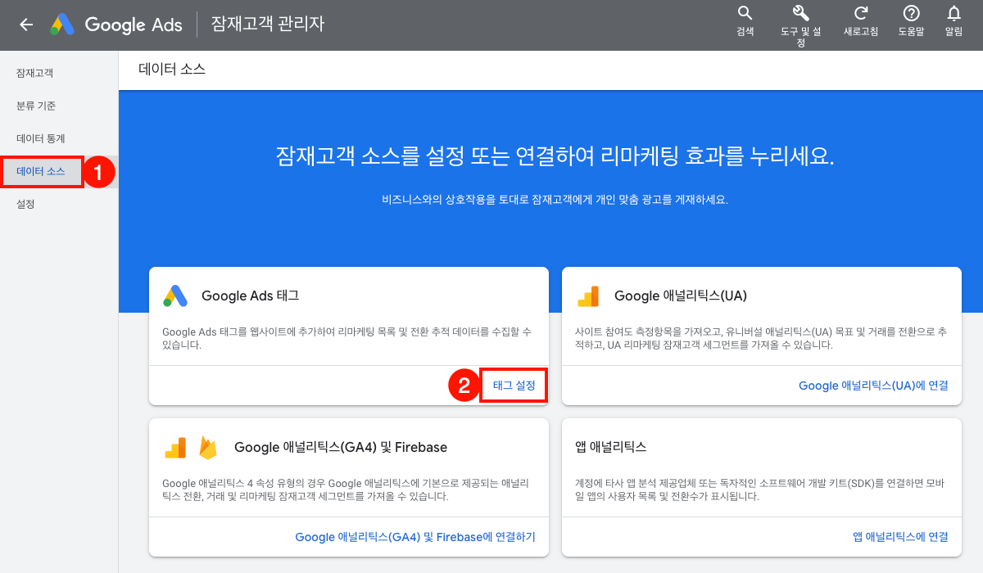Open the help (도움말) question icon

click(911, 13)
